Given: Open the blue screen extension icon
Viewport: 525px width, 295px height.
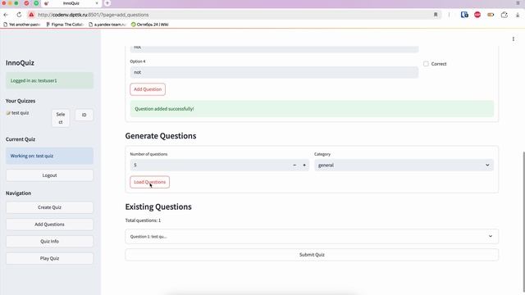Looking at the screenshot, I should 464,15.
